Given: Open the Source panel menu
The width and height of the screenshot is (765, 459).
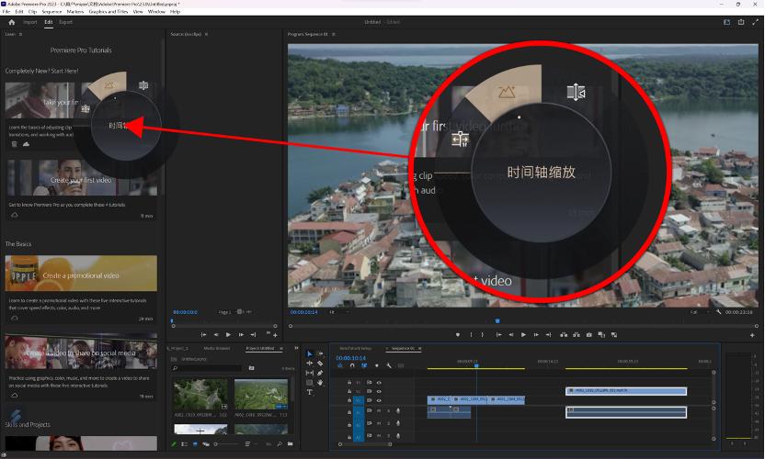Looking at the screenshot, I should pyautogui.click(x=206, y=34).
